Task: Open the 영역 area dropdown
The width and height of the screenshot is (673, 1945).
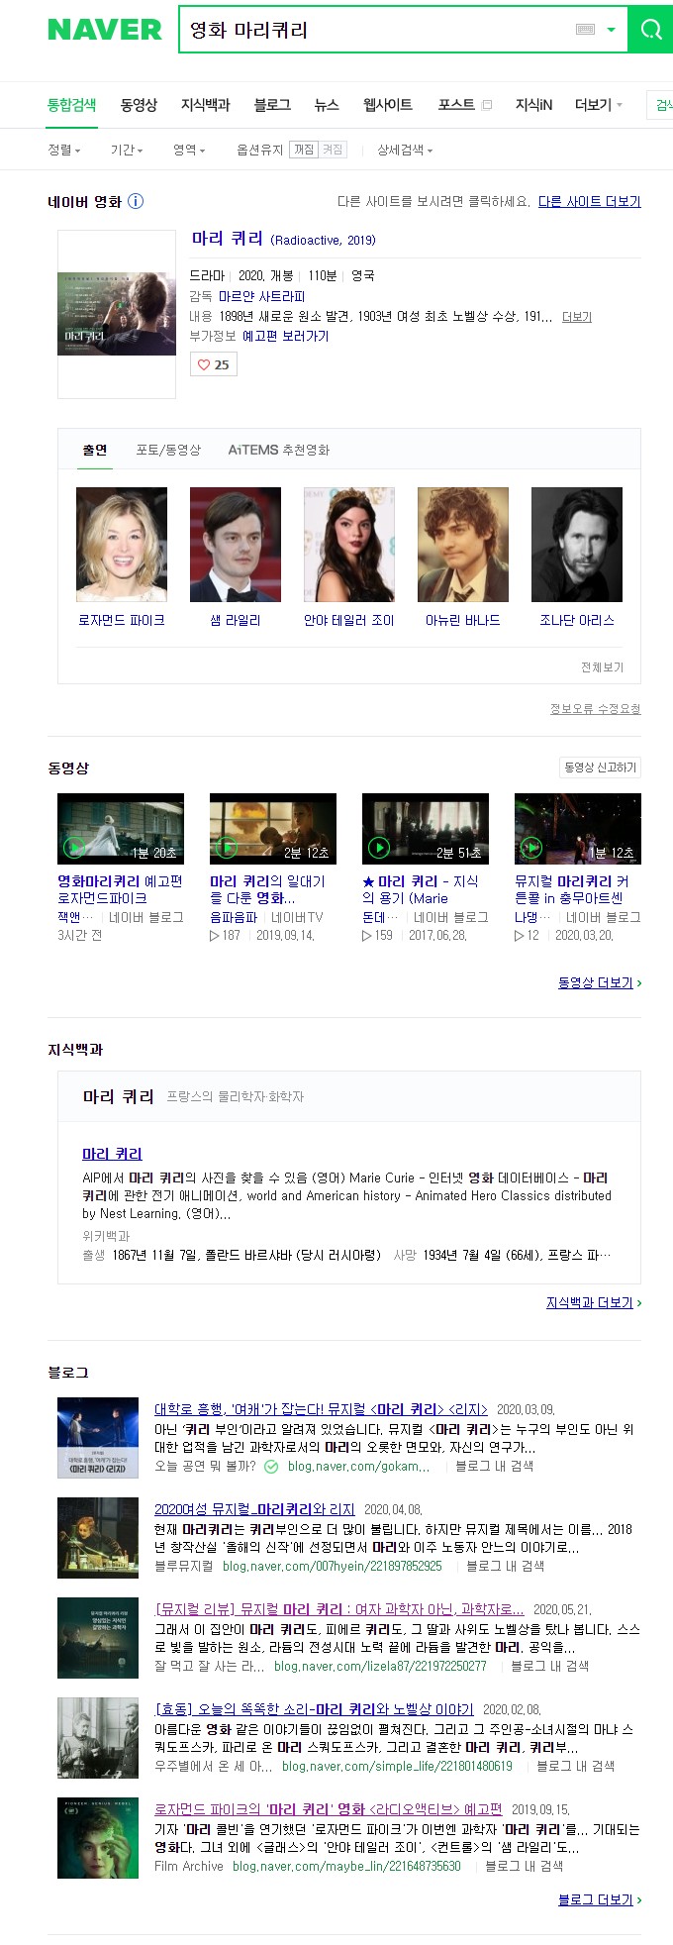Action: click(189, 150)
